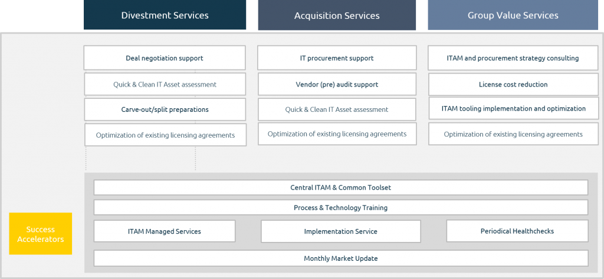Choose the Group Value Services header
This screenshot has height=279, width=604.
pos(513,15)
